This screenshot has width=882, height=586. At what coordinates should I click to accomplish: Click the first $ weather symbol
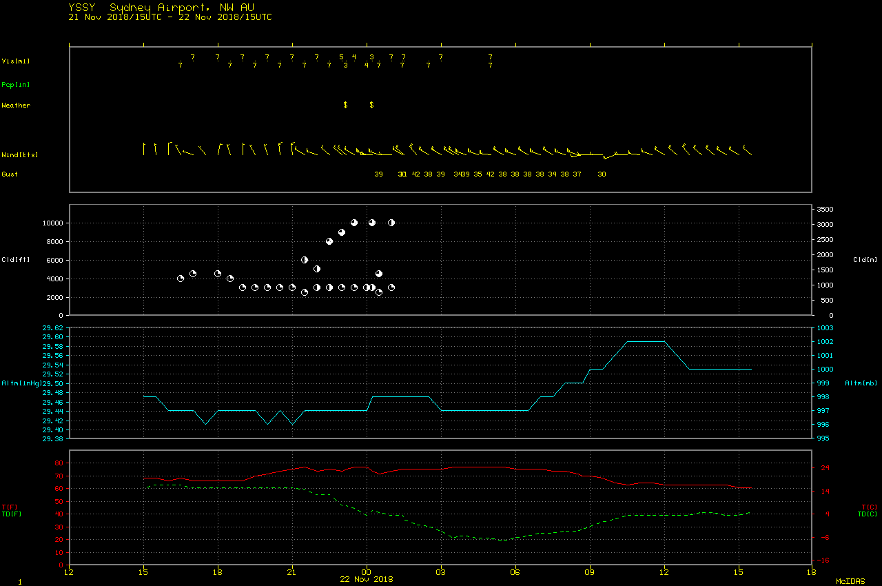pyautogui.click(x=345, y=105)
